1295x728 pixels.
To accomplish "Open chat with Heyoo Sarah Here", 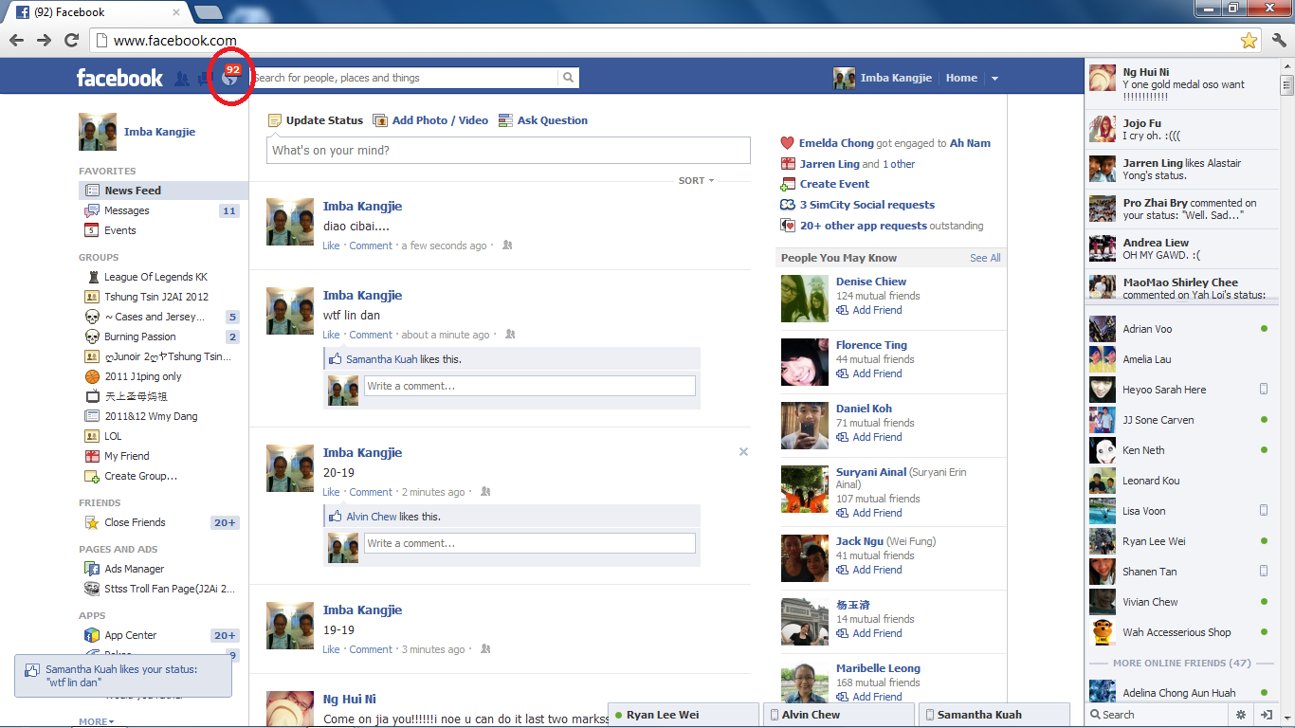I will 1180,390.
